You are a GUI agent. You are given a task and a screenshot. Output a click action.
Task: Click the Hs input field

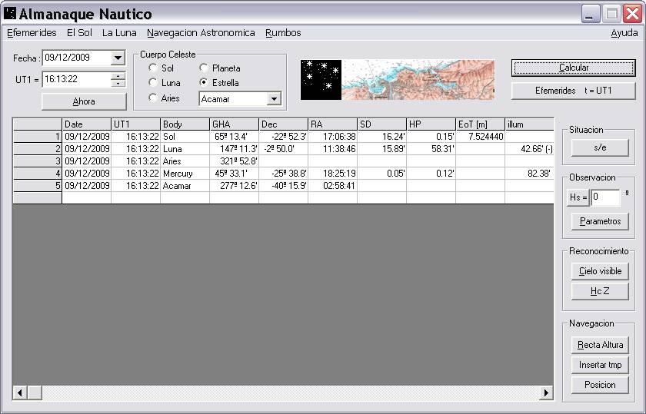coord(605,198)
